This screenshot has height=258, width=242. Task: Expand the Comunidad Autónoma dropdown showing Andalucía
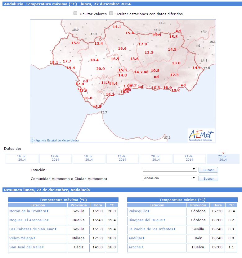click(x=170, y=178)
